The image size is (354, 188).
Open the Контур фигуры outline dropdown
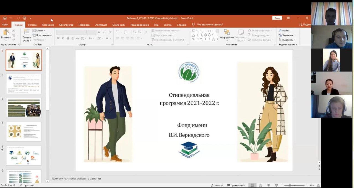259,35
